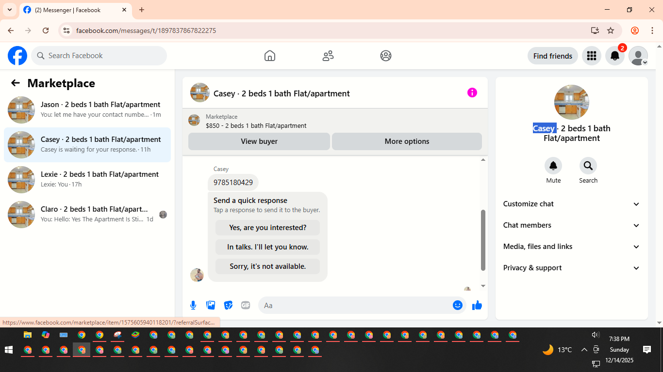663x372 pixels.
Task: Open Windows Start menu
Action: (8, 350)
